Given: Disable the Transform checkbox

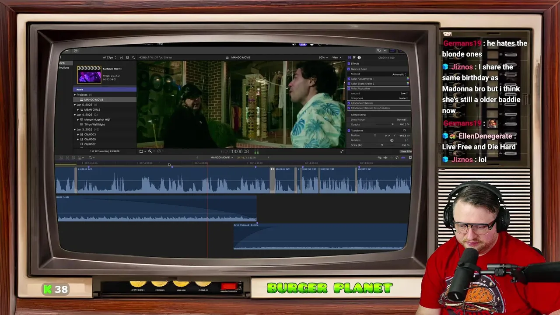Looking at the screenshot, I should tap(349, 130).
